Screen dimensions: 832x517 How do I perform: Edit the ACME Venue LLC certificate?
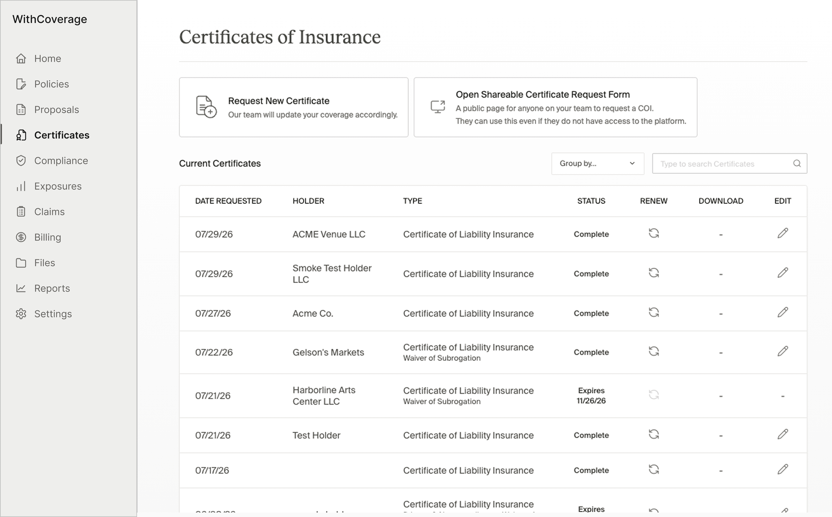[x=783, y=233]
